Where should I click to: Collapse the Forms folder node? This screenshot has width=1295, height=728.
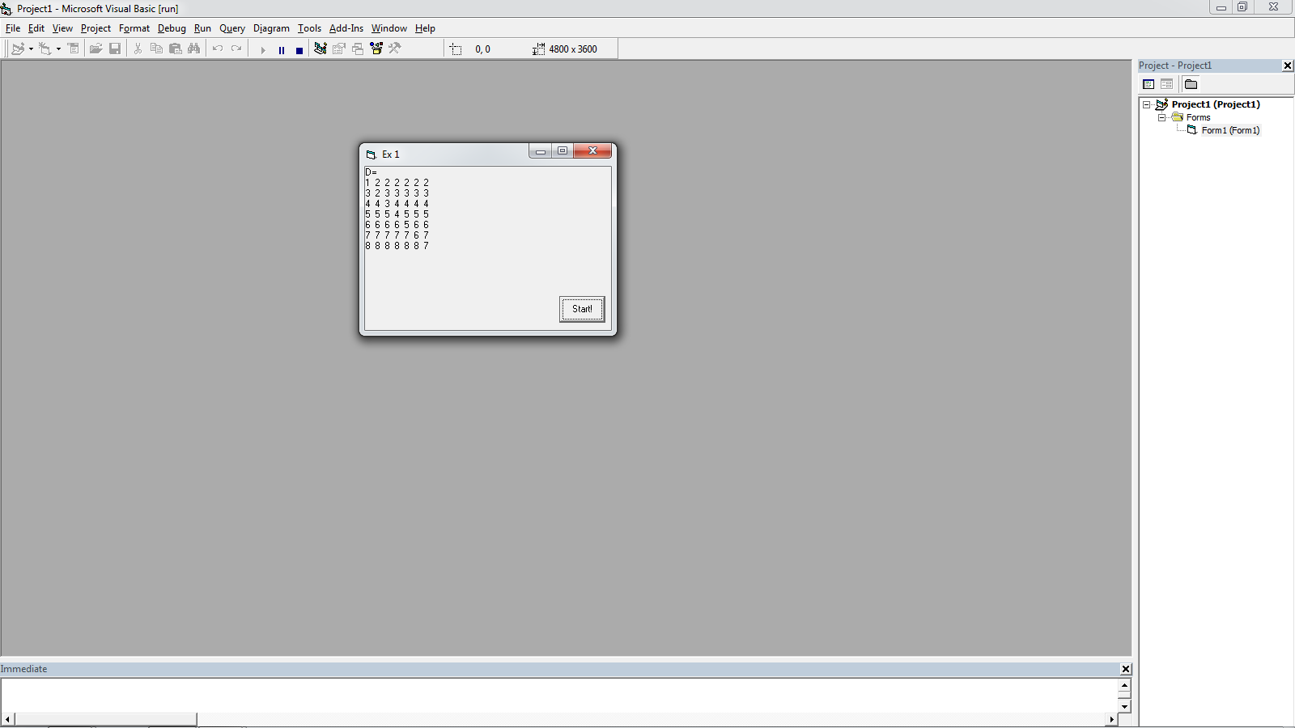(x=1162, y=117)
